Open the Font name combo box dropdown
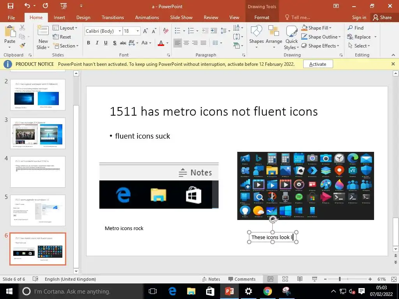This screenshot has height=299, width=399. click(x=120, y=31)
